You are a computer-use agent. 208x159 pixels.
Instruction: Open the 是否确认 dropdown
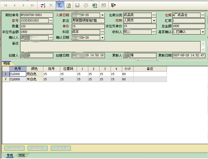[x=203, y=32]
